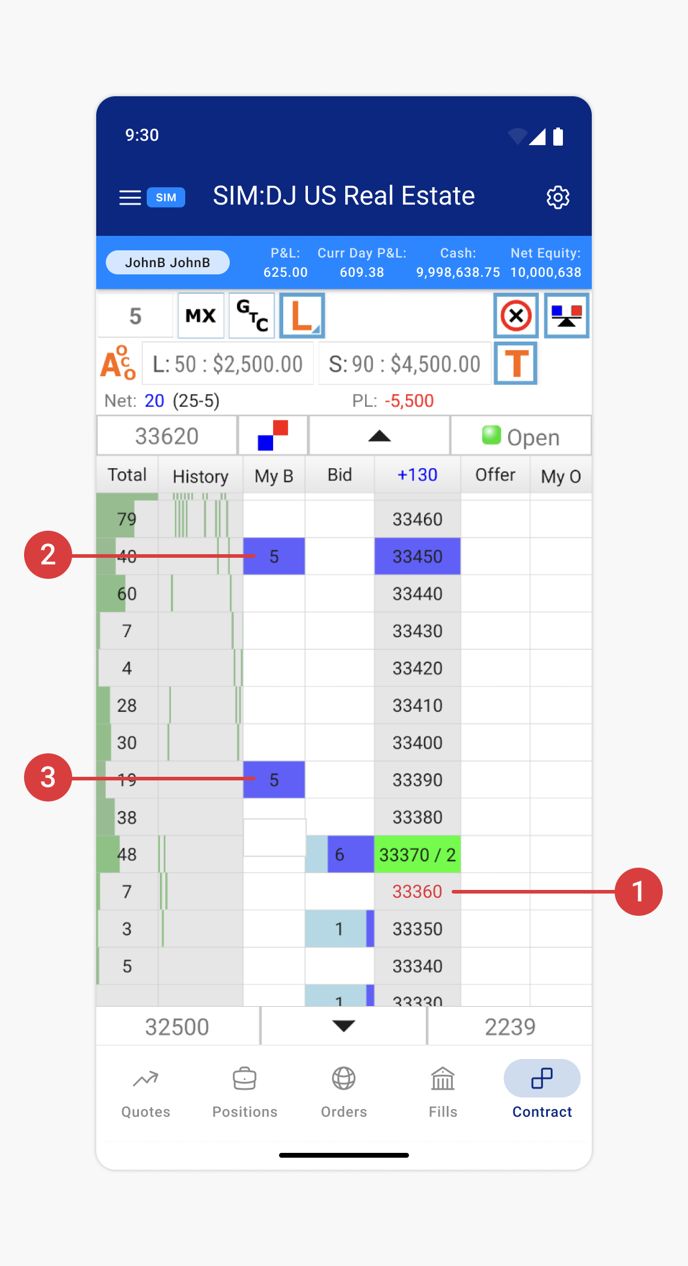
Task: Select the 33450 price row
Action: coord(417,557)
